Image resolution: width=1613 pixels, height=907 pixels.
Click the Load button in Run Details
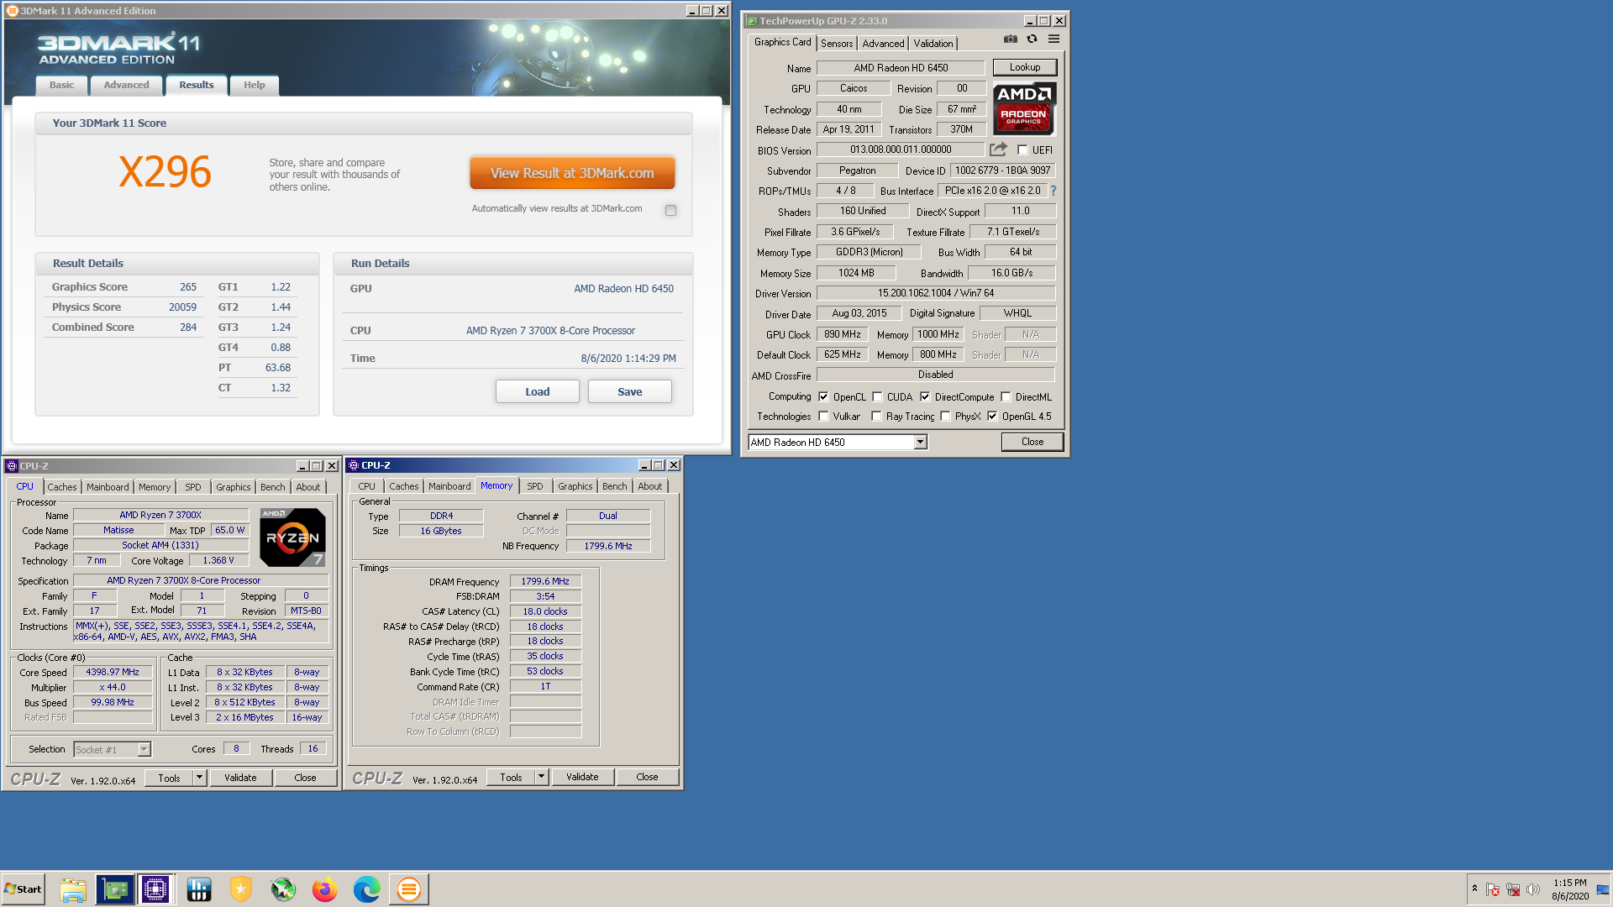pos(538,391)
